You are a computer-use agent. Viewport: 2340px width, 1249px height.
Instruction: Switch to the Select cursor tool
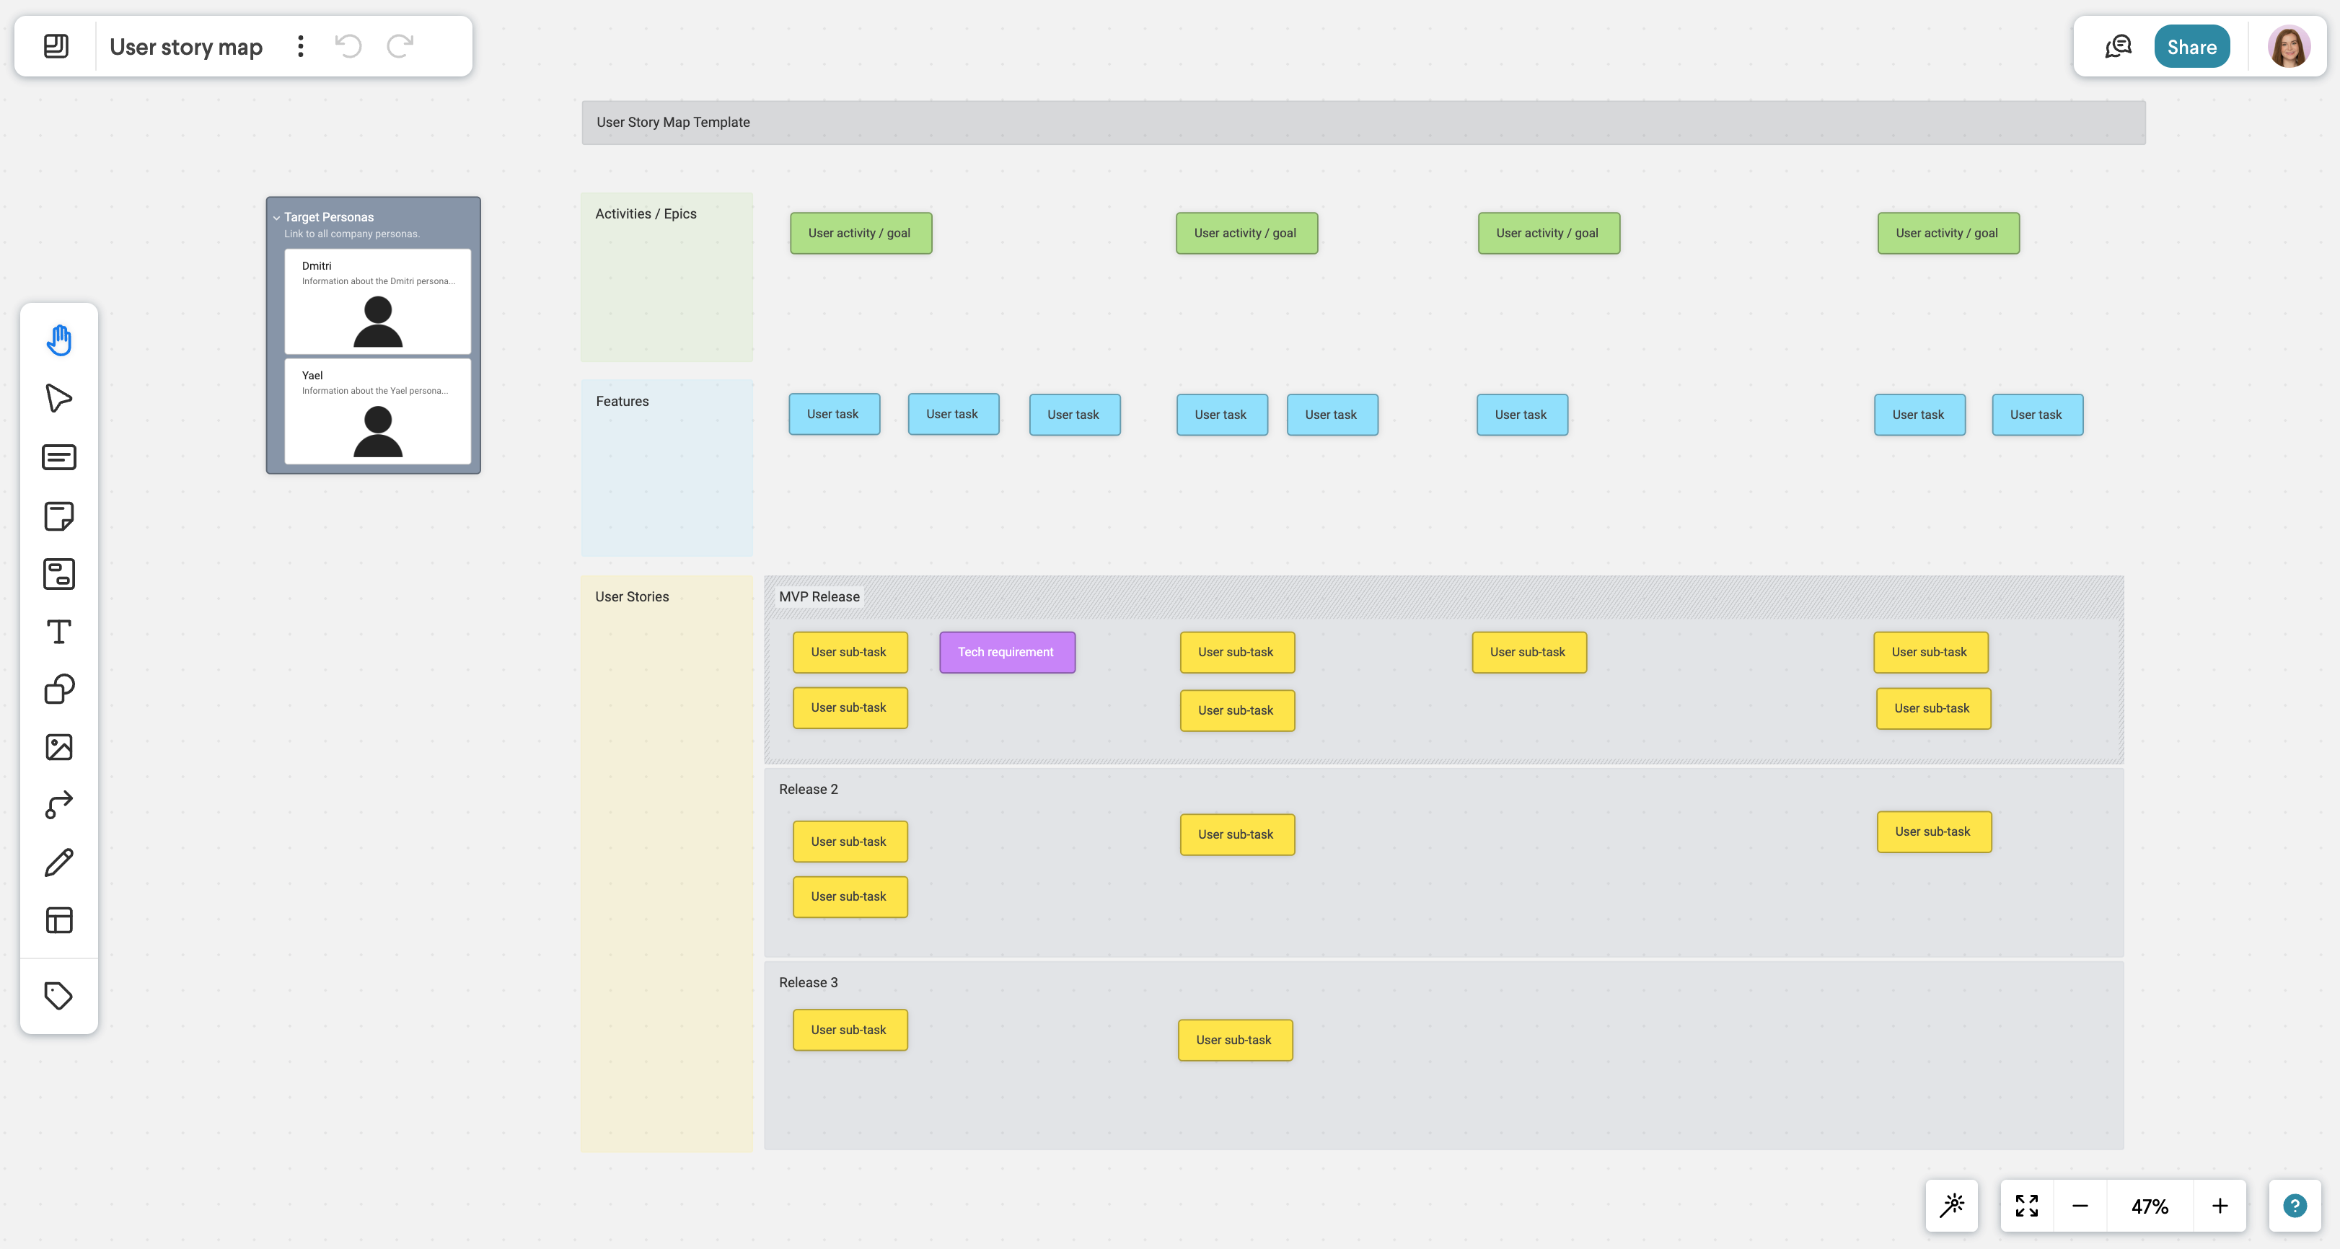(x=58, y=397)
